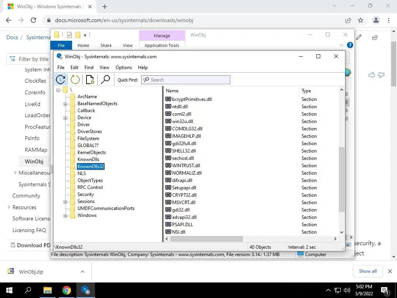Focus the Quick Find search box
Viewport: 397px width, 298px height.
coord(186,80)
